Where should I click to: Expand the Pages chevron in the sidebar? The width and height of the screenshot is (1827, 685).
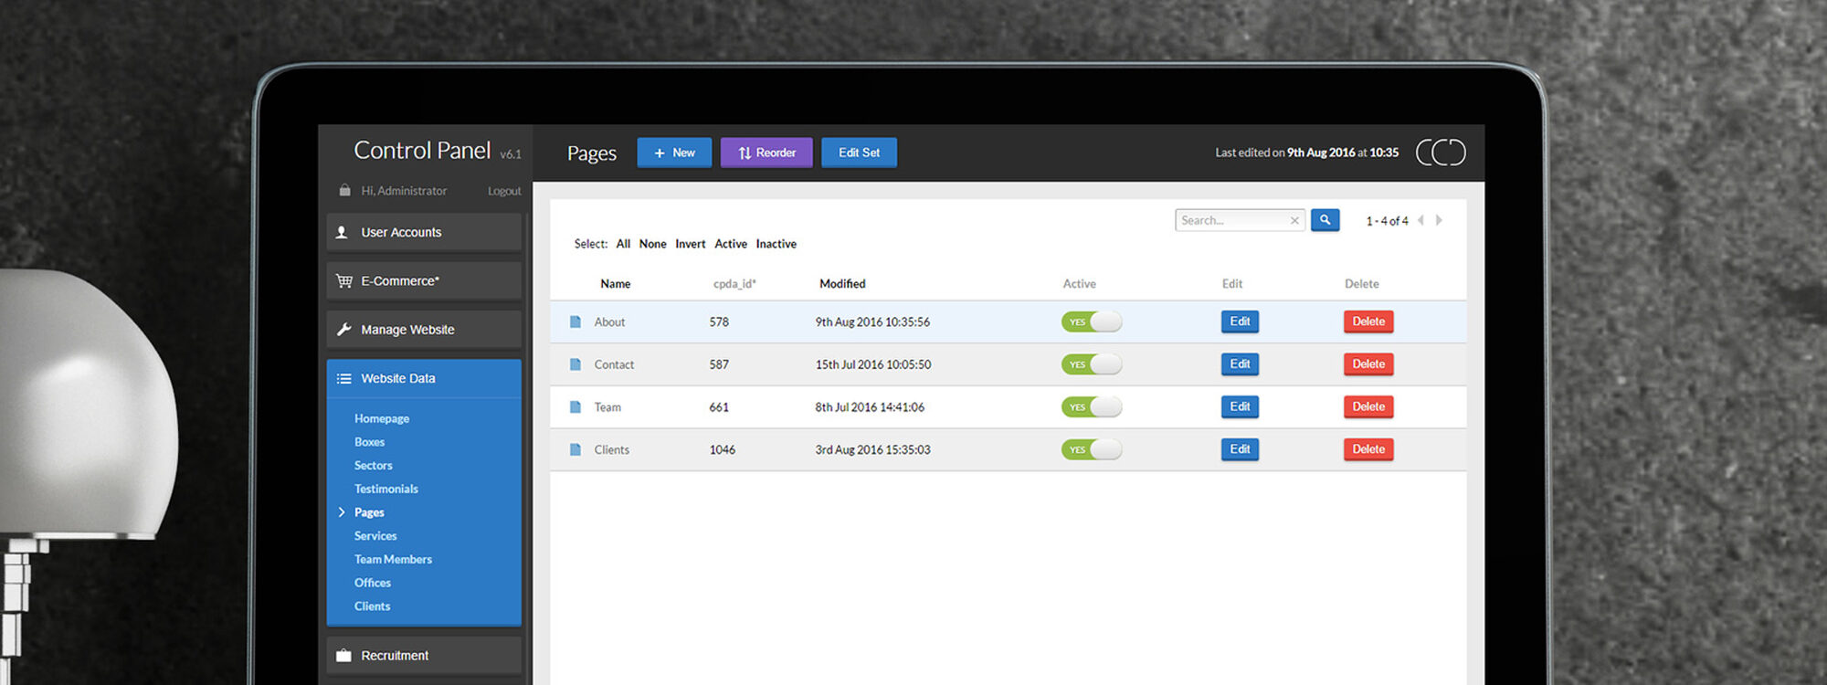click(x=342, y=512)
